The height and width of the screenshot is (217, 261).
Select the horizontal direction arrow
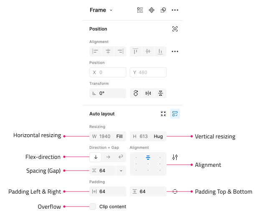click(x=108, y=157)
